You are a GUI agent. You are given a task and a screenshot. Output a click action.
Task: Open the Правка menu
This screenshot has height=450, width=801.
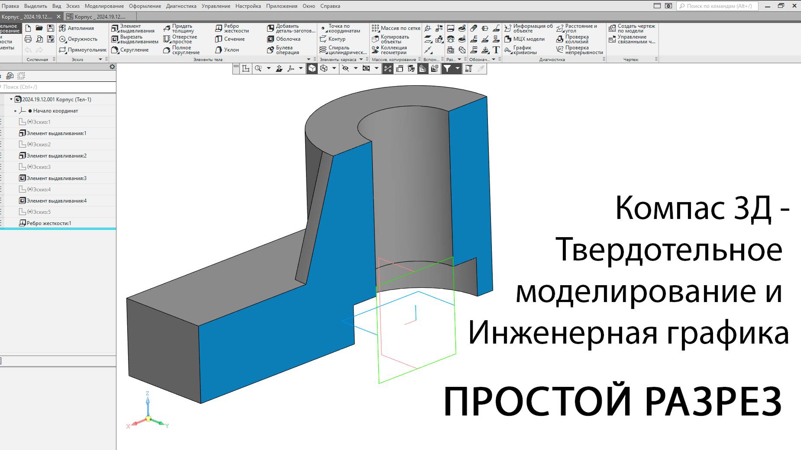point(10,6)
